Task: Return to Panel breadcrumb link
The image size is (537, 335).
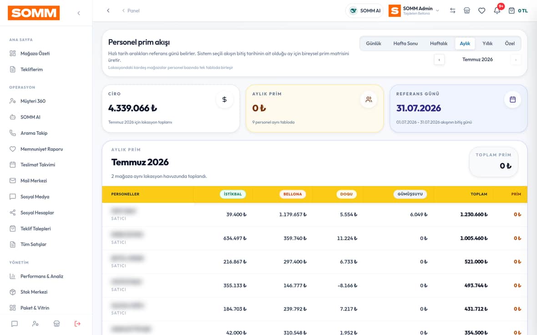Action: pyautogui.click(x=131, y=10)
